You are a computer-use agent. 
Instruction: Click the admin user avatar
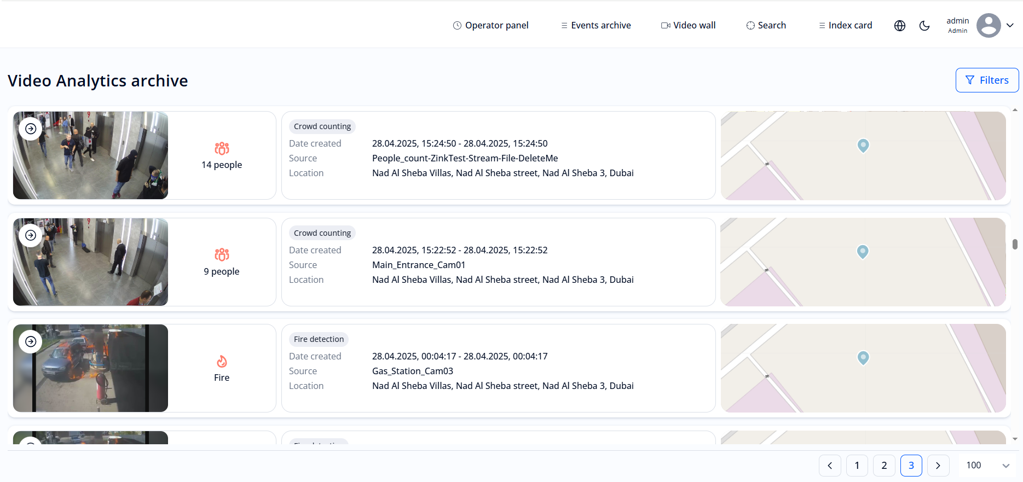click(988, 25)
